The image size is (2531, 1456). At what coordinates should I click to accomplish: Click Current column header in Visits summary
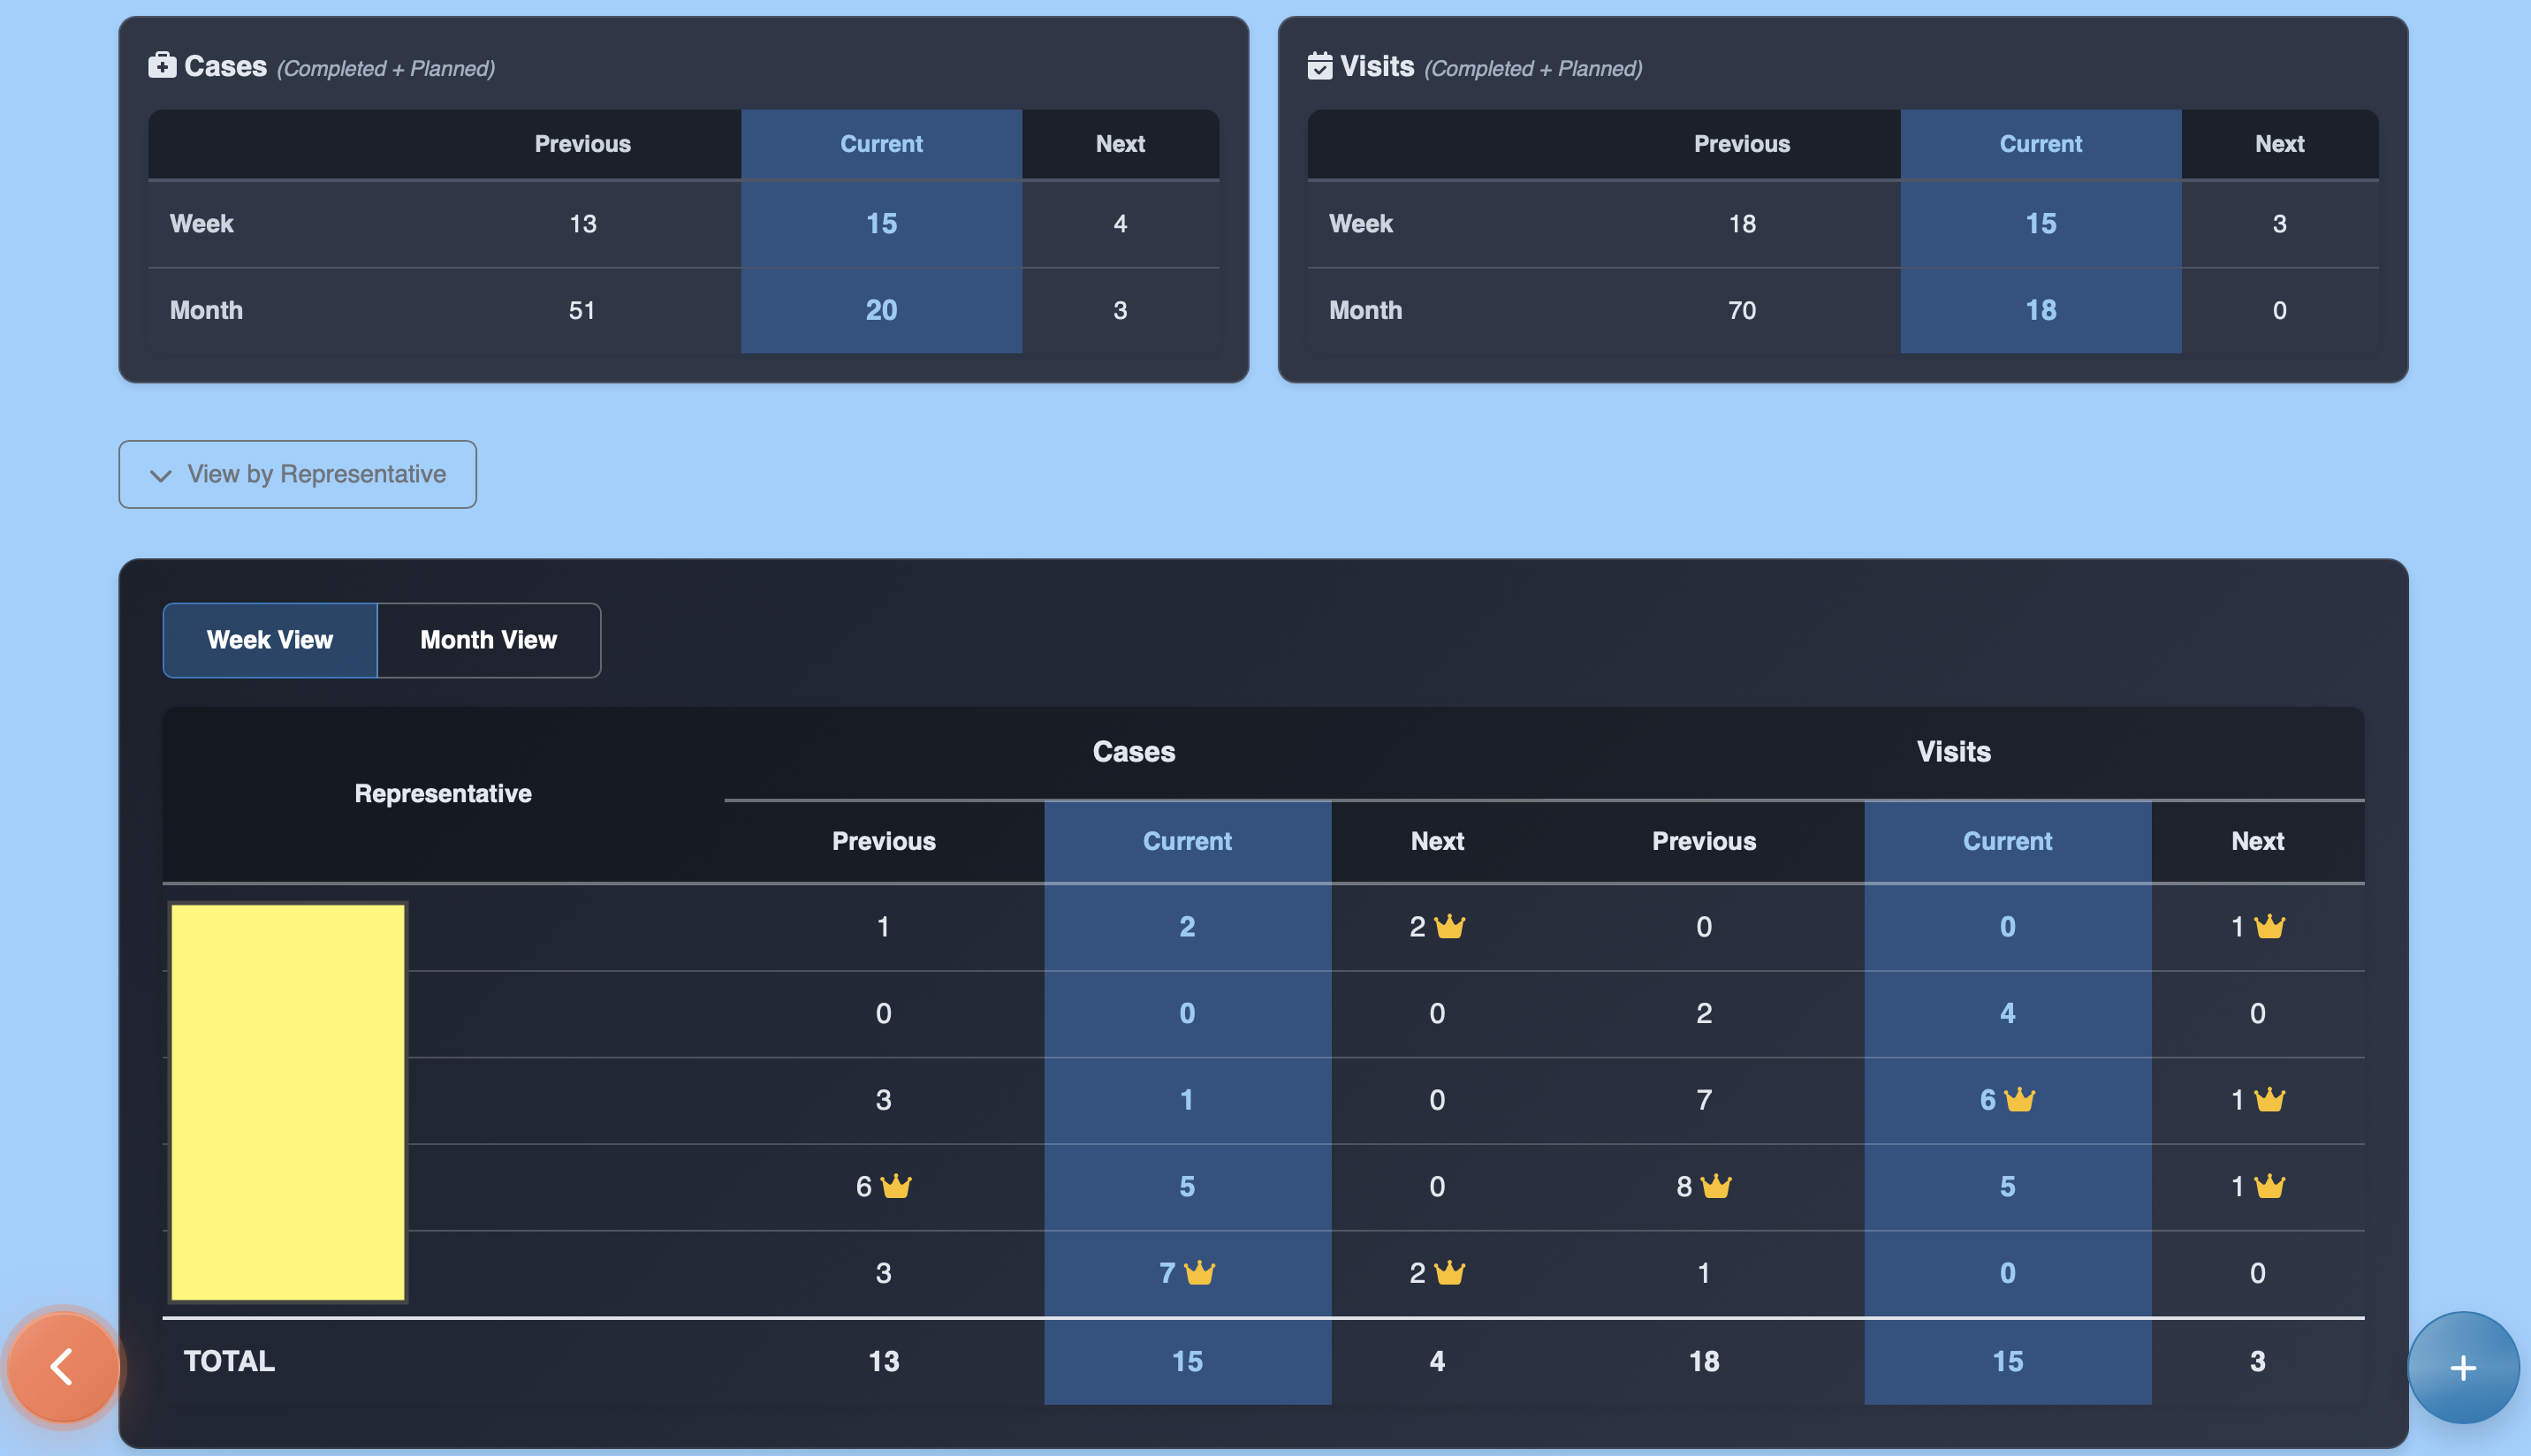tap(2040, 144)
